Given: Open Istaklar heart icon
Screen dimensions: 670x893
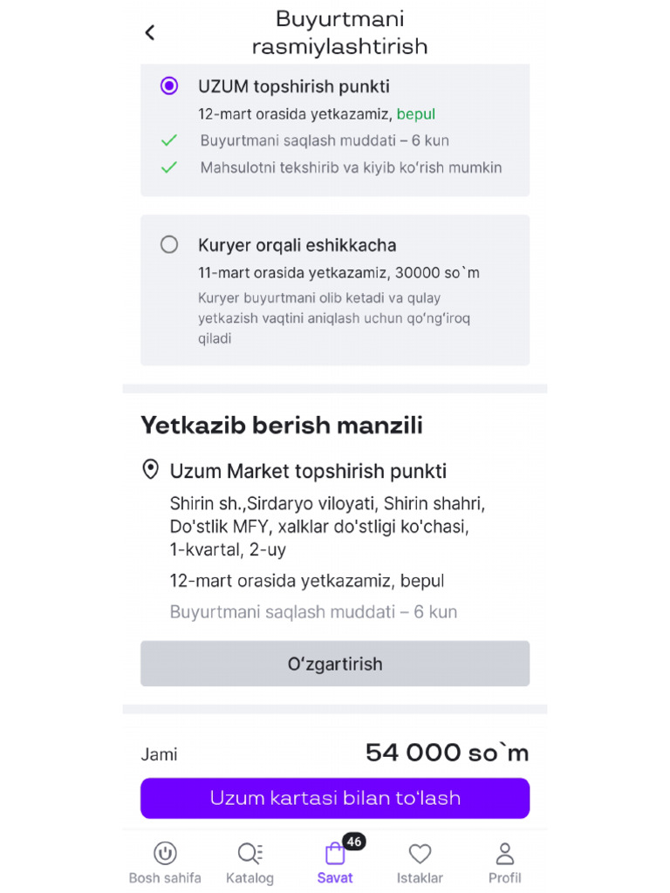Looking at the screenshot, I should point(420,854).
